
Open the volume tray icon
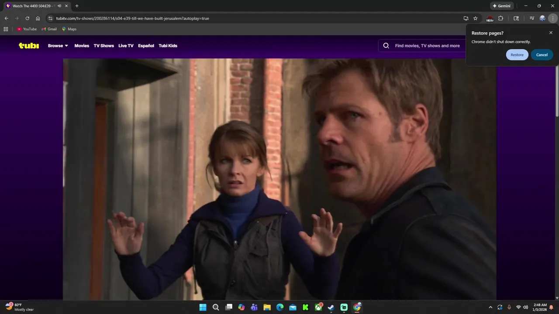point(525,307)
